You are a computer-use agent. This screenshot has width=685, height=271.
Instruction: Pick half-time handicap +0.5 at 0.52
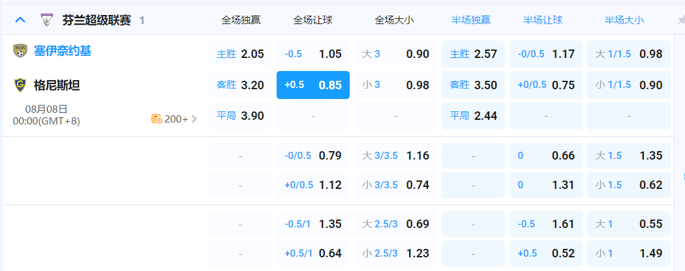[546, 253]
